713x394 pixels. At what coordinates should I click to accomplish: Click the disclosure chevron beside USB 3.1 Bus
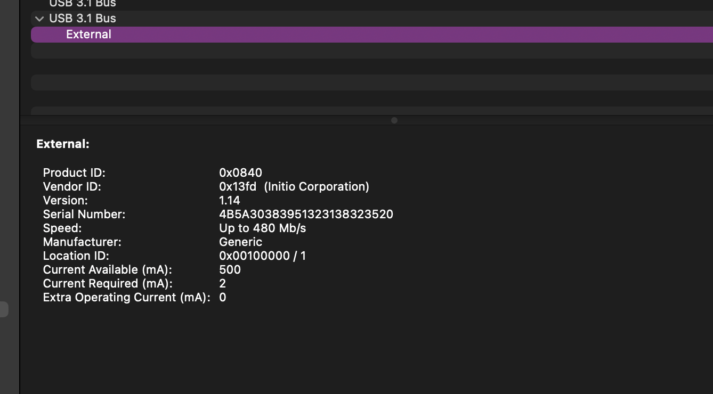pos(39,18)
